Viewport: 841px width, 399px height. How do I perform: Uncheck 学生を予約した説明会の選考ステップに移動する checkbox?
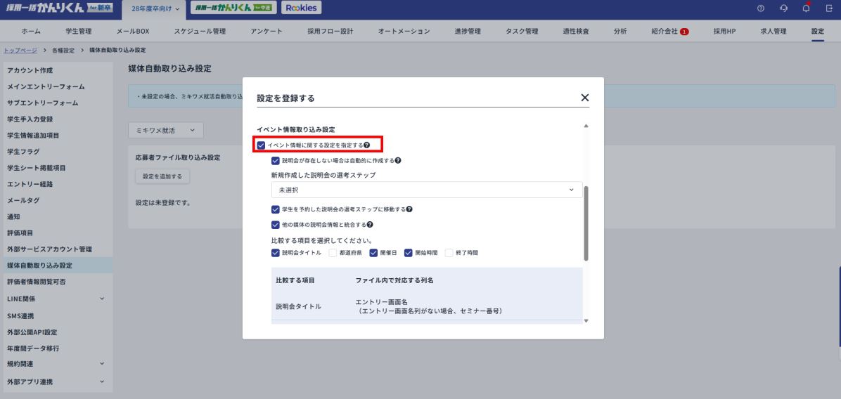tap(275, 209)
